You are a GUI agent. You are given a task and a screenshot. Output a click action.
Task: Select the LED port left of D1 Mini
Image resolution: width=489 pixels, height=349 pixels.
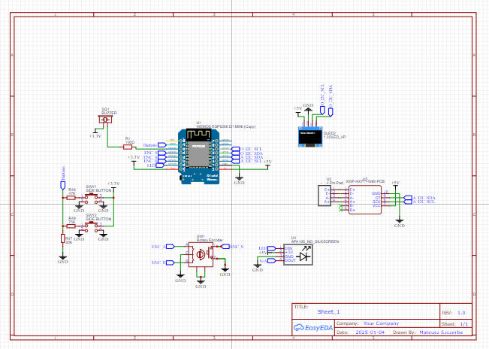[x=160, y=165]
